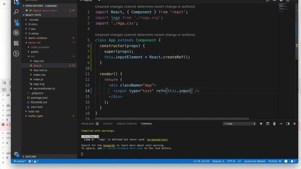Switch to the Output tab
The height and width of the screenshot is (169, 301).
[x=108, y=124]
